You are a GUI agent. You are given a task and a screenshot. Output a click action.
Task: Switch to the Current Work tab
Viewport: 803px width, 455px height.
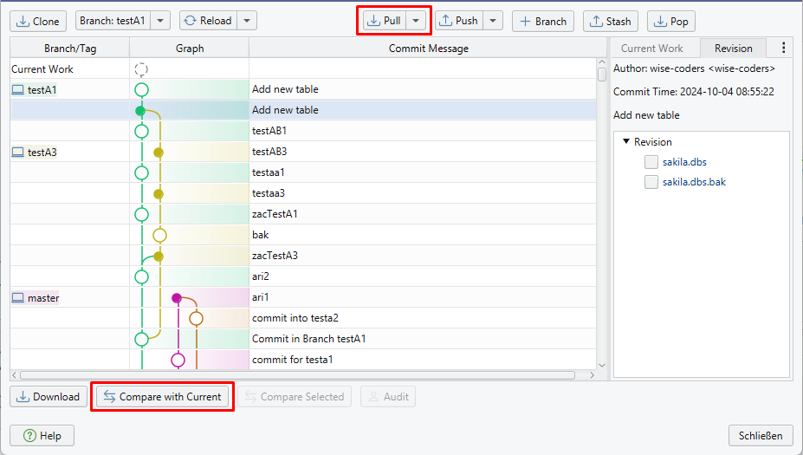click(651, 49)
